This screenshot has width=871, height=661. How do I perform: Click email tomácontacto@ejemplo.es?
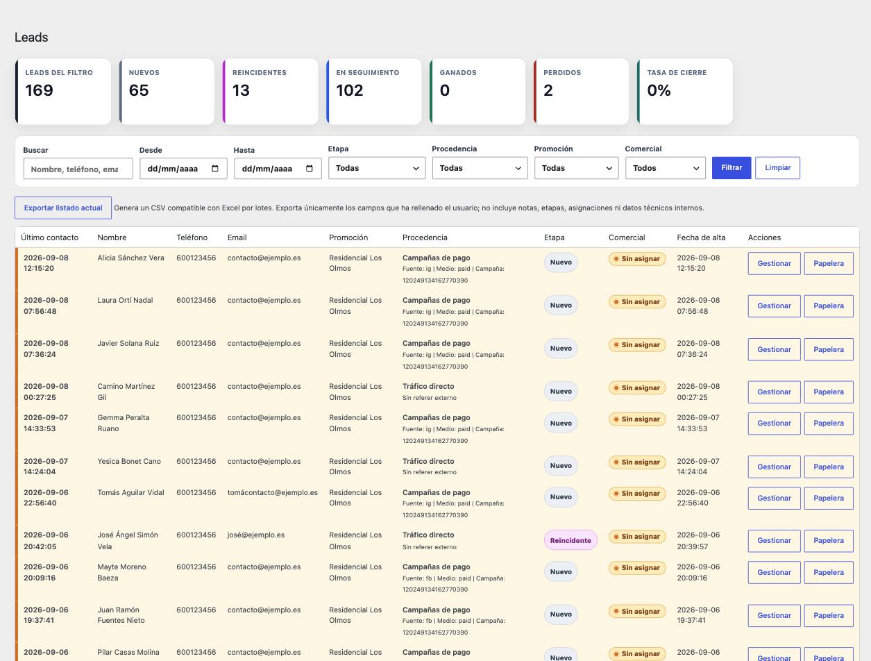[x=272, y=492]
